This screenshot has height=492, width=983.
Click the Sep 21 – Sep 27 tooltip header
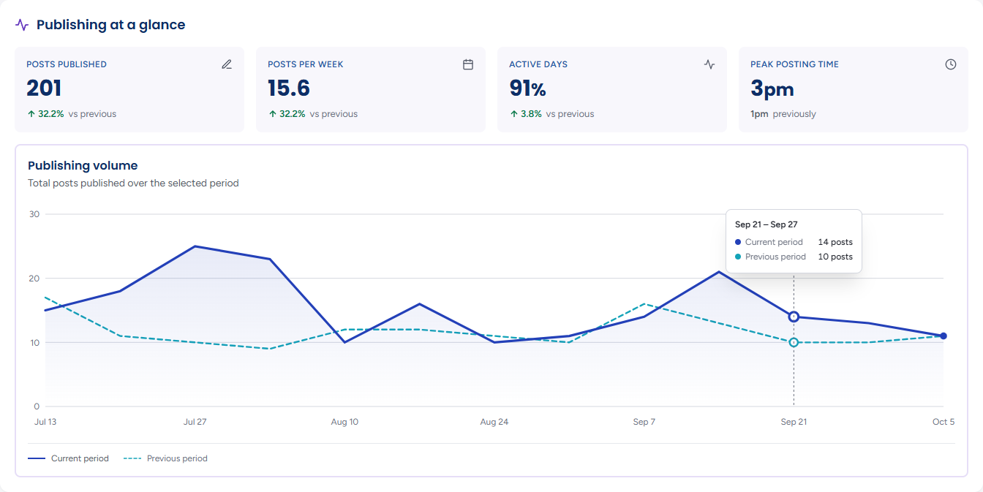(x=767, y=224)
